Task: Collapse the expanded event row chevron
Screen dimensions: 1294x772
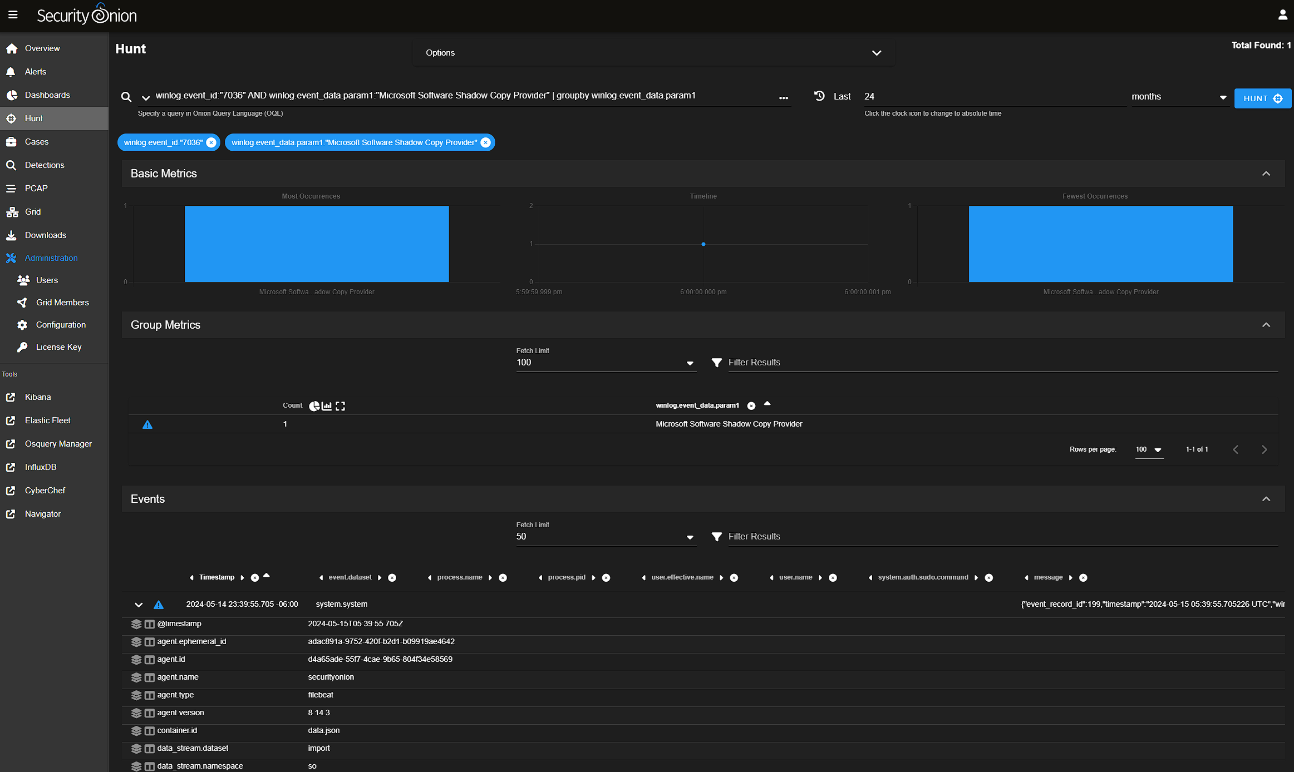Action: click(x=139, y=605)
